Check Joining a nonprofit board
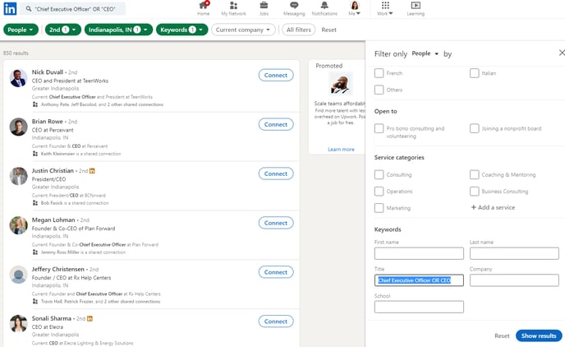 [x=474, y=128]
